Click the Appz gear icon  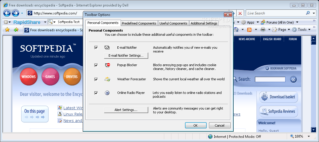243,22
